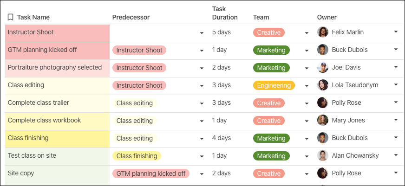Expand Team dropdown in Class editing row
This screenshot has width=405, height=186.
[x=307, y=86]
